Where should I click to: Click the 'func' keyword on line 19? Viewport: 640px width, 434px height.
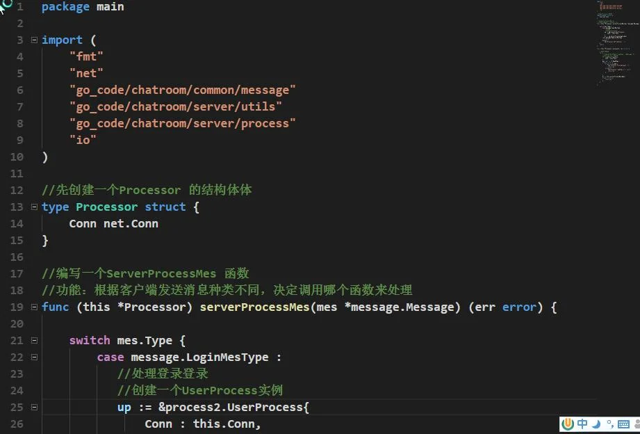[x=55, y=307]
